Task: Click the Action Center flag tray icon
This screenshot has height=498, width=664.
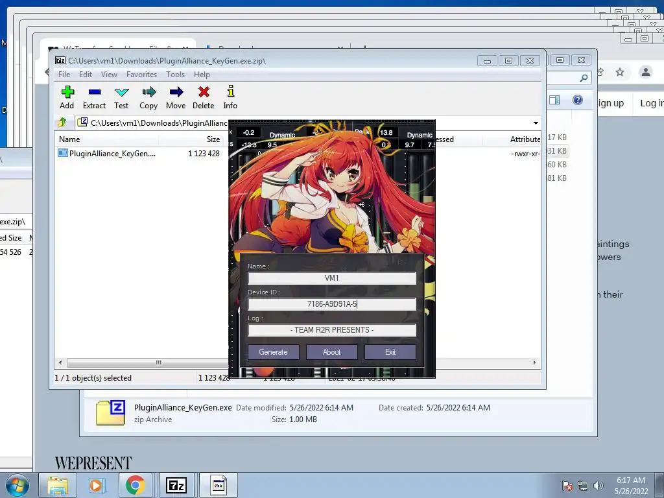Action: coord(567,486)
